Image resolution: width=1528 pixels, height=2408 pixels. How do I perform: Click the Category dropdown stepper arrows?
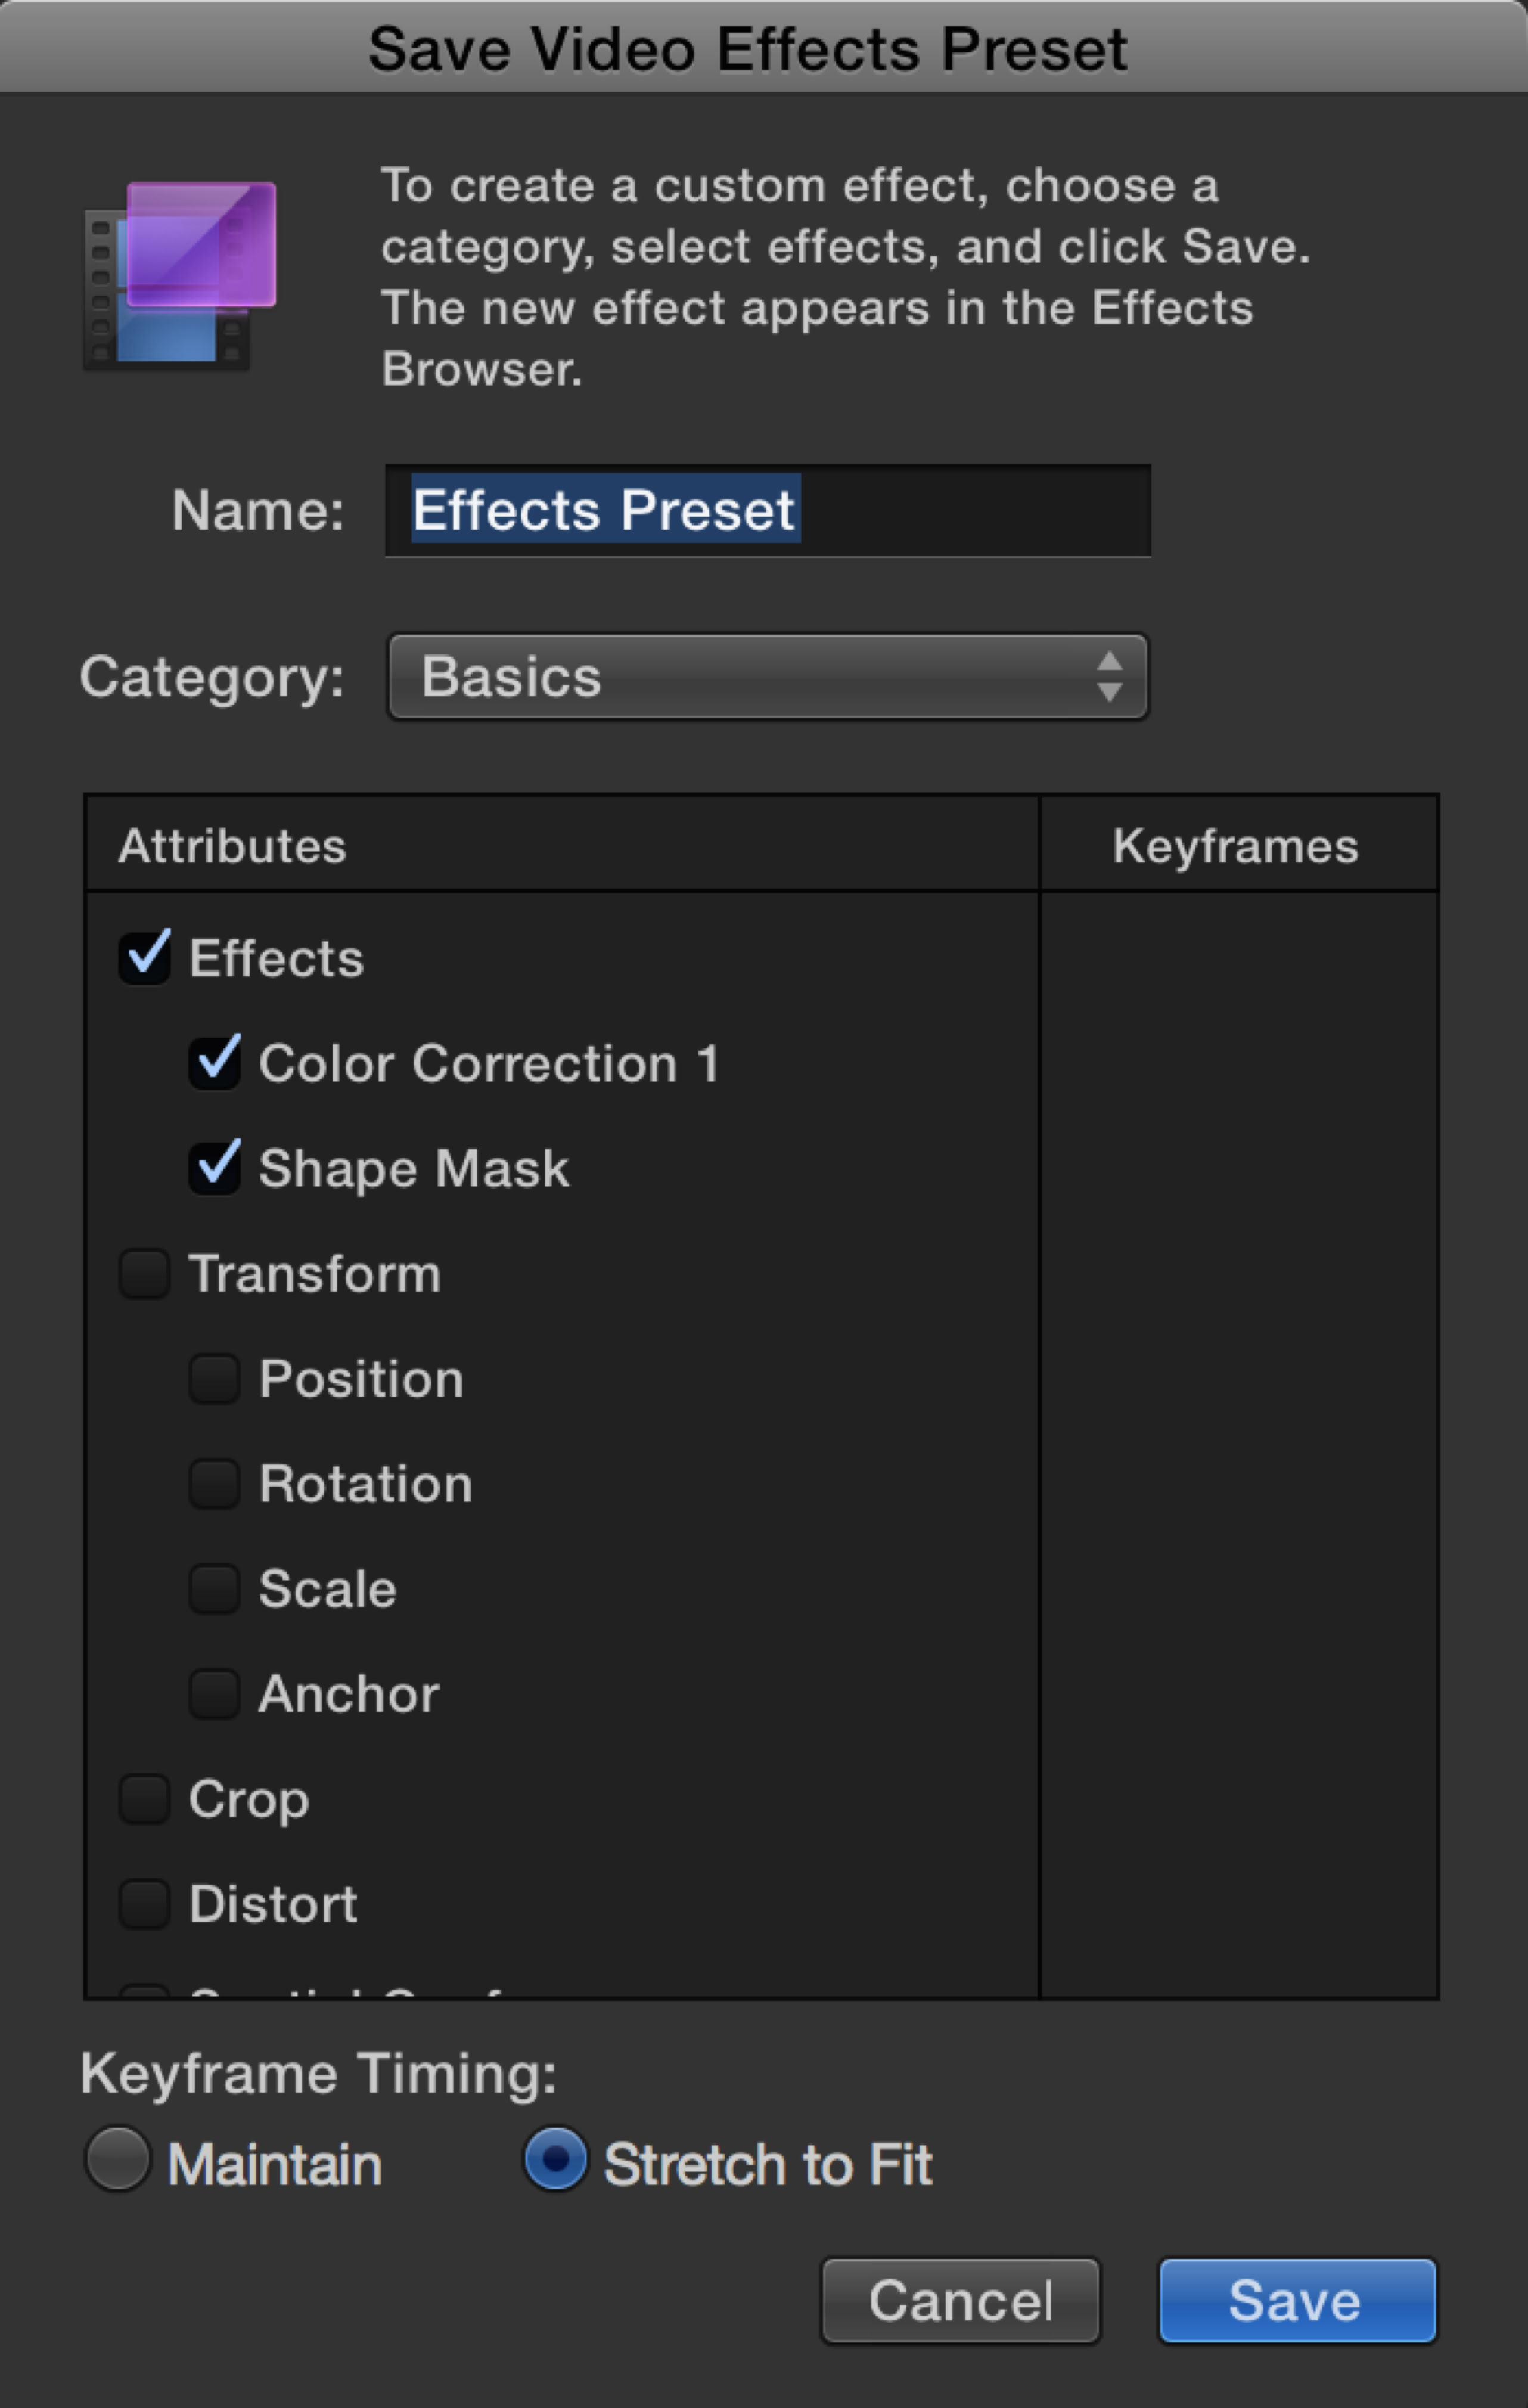(x=1108, y=677)
